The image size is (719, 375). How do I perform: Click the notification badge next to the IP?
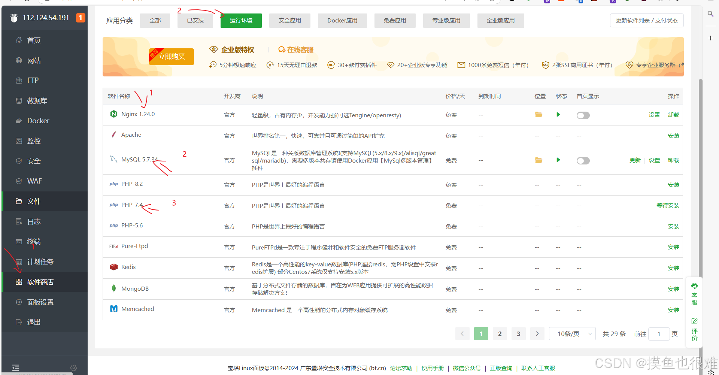click(x=81, y=18)
